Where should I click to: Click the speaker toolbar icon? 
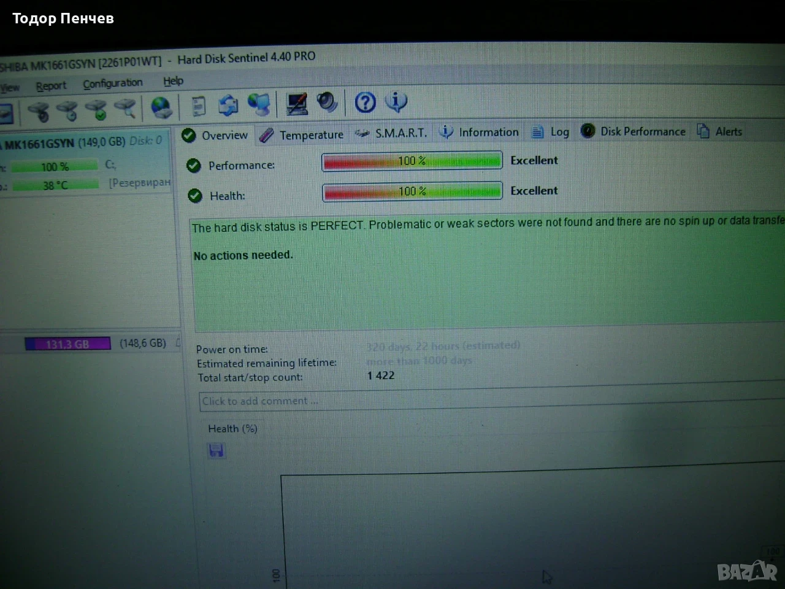tap(327, 102)
